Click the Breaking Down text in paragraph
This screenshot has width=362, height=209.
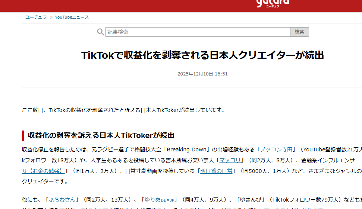coord(186,149)
